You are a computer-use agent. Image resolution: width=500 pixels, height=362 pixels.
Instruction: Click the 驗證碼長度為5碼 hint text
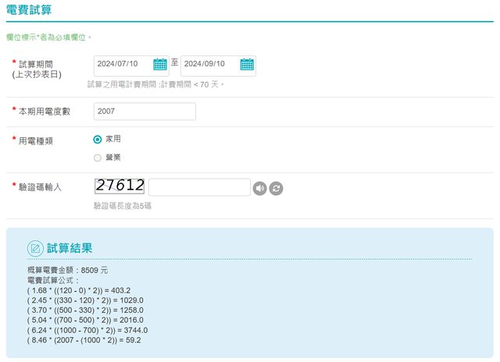click(x=122, y=206)
